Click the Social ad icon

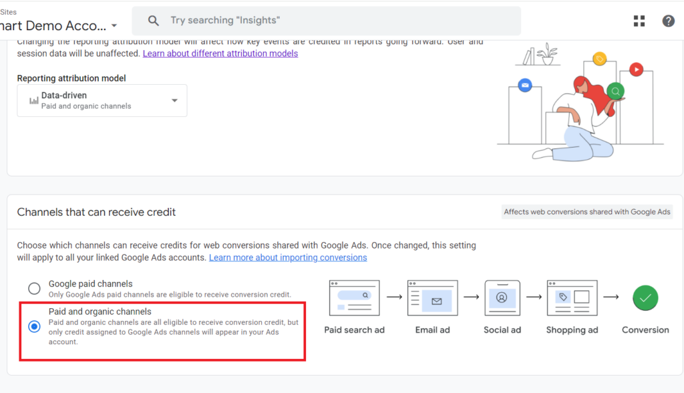(x=502, y=298)
